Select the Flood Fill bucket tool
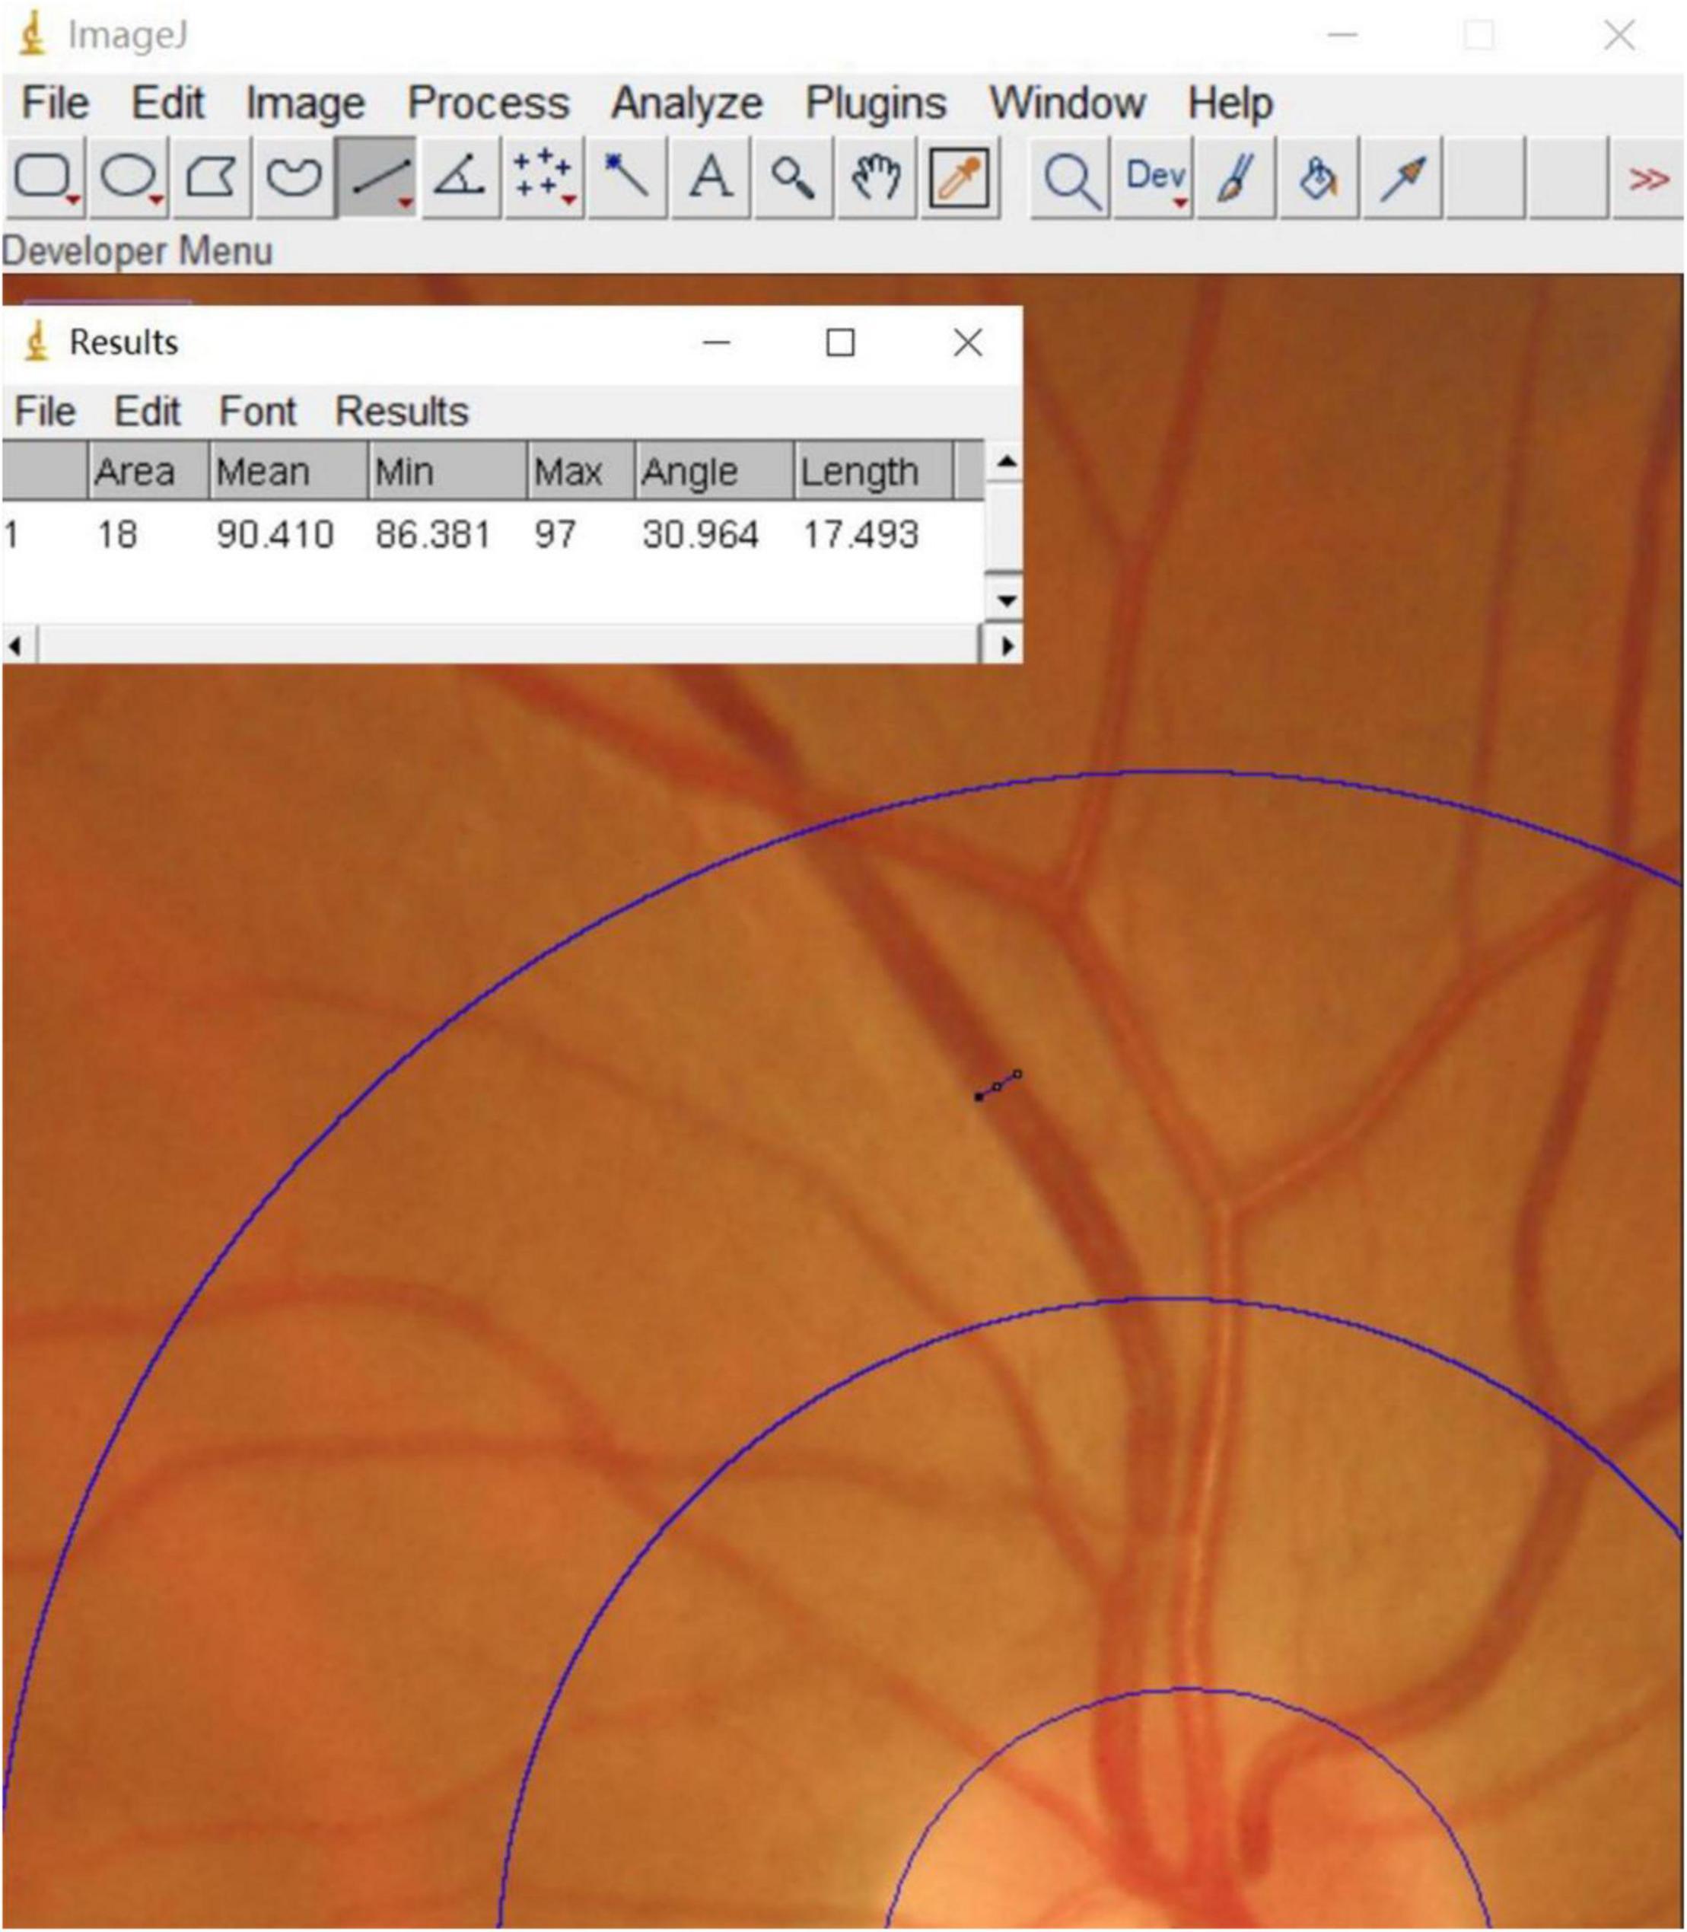This screenshot has width=1687, height=1932. 1319,178
